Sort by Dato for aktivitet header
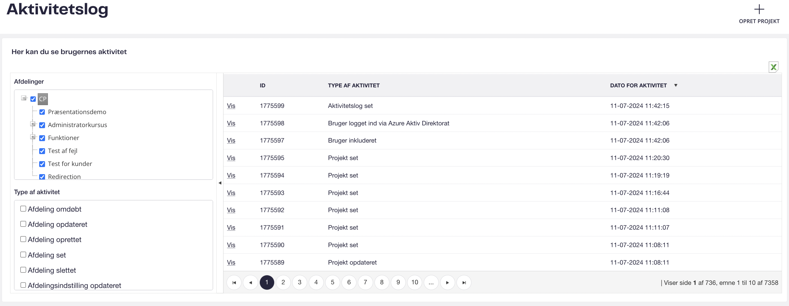This screenshot has width=789, height=306. pyautogui.click(x=638, y=85)
